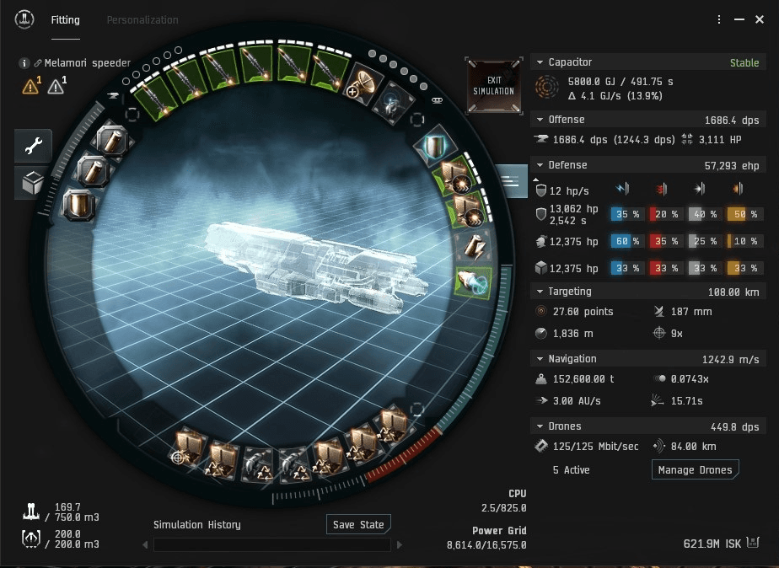Click the signature radius icon at 187 mm

(658, 311)
